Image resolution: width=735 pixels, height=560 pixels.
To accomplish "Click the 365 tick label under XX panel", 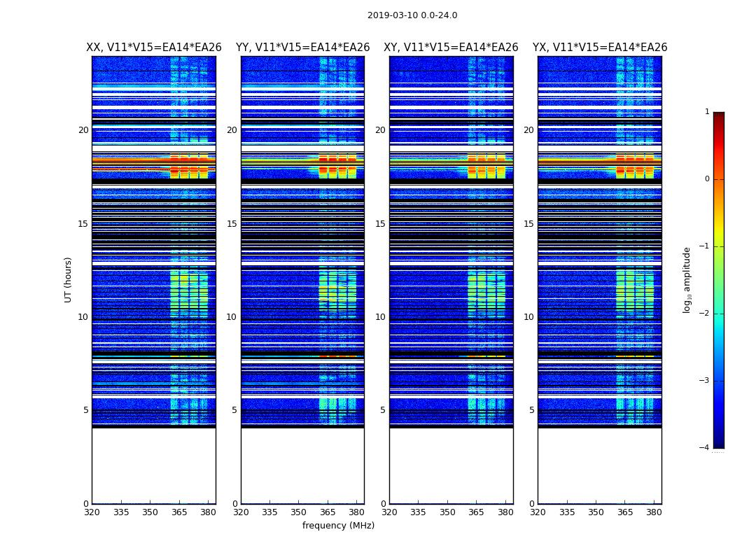I will click(x=179, y=512).
